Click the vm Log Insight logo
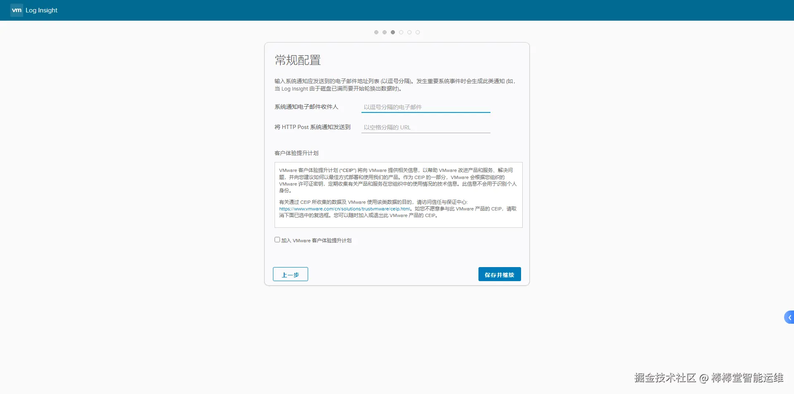 pos(34,10)
